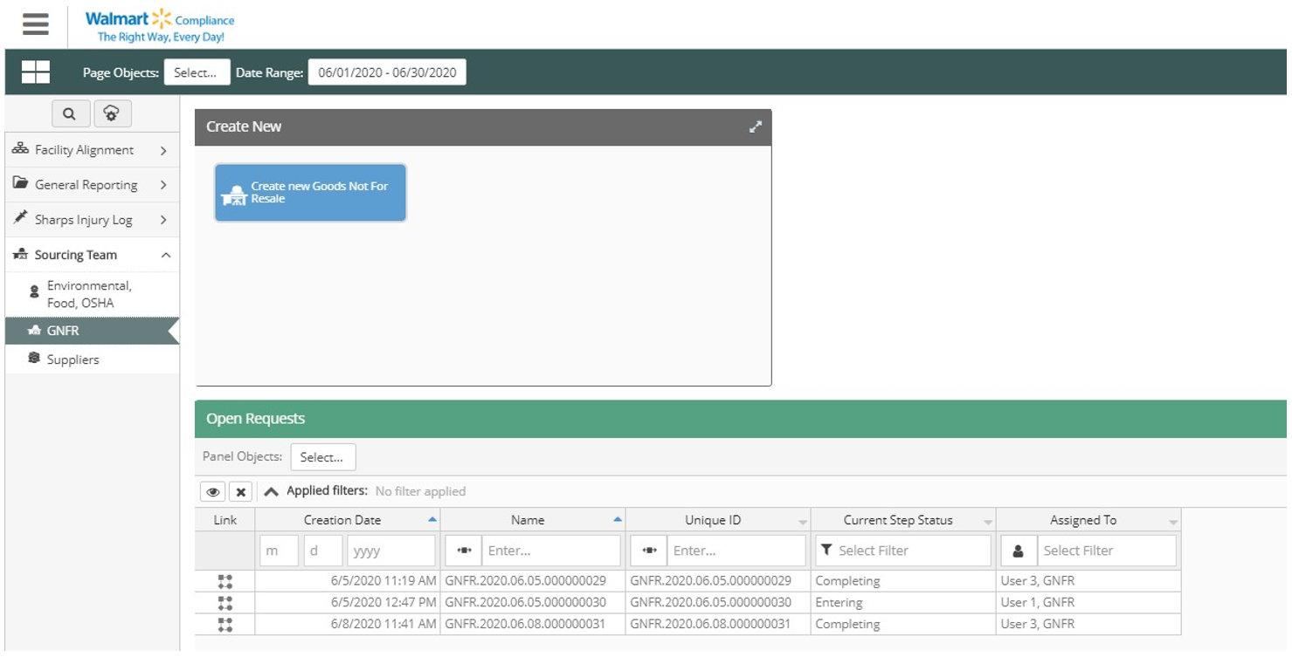
Task: Sort by the Unique ID column arrow
Action: pos(803,522)
